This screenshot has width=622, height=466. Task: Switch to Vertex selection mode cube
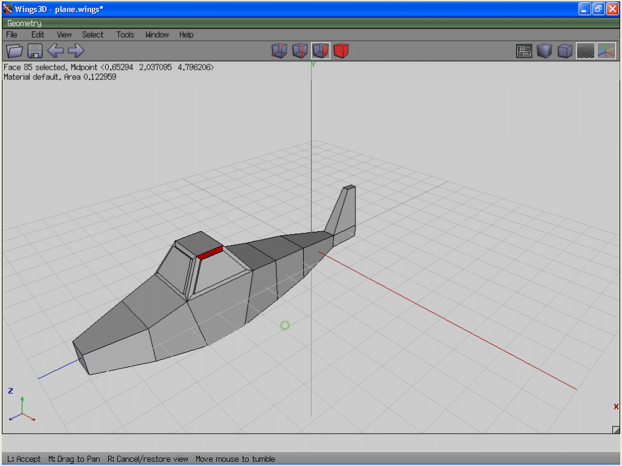[279, 51]
